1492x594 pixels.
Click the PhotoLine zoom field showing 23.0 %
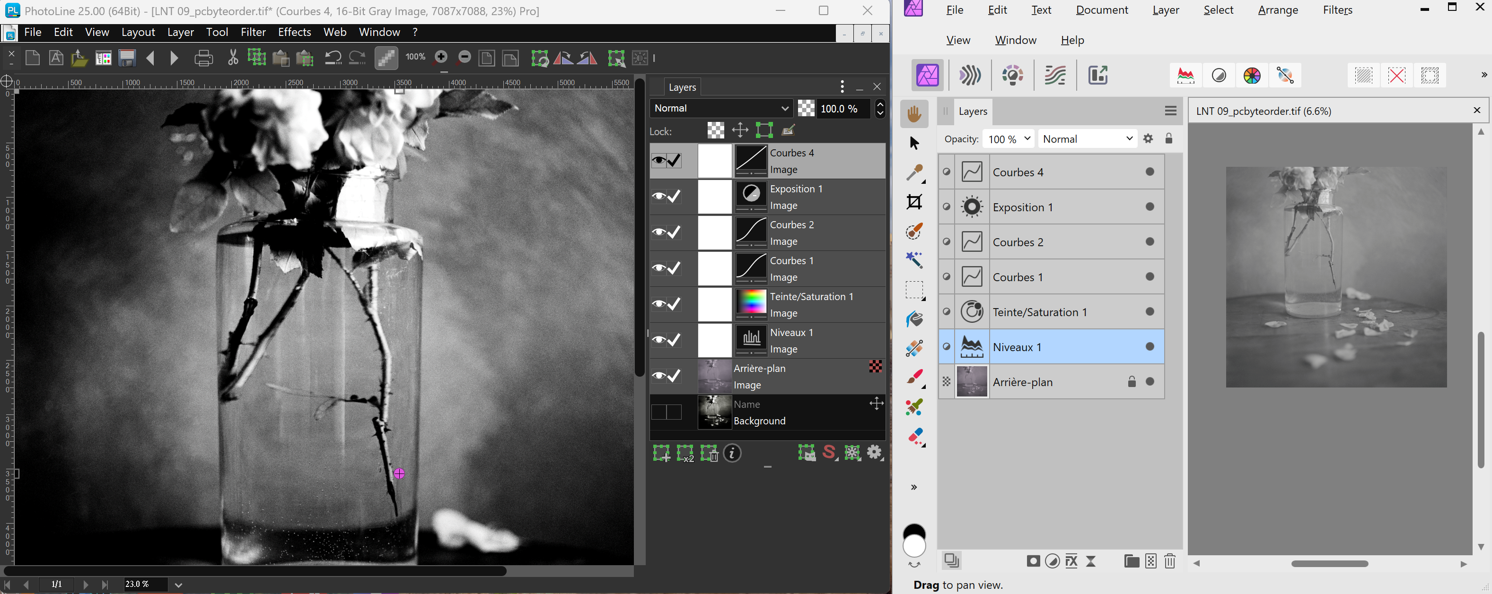(145, 584)
